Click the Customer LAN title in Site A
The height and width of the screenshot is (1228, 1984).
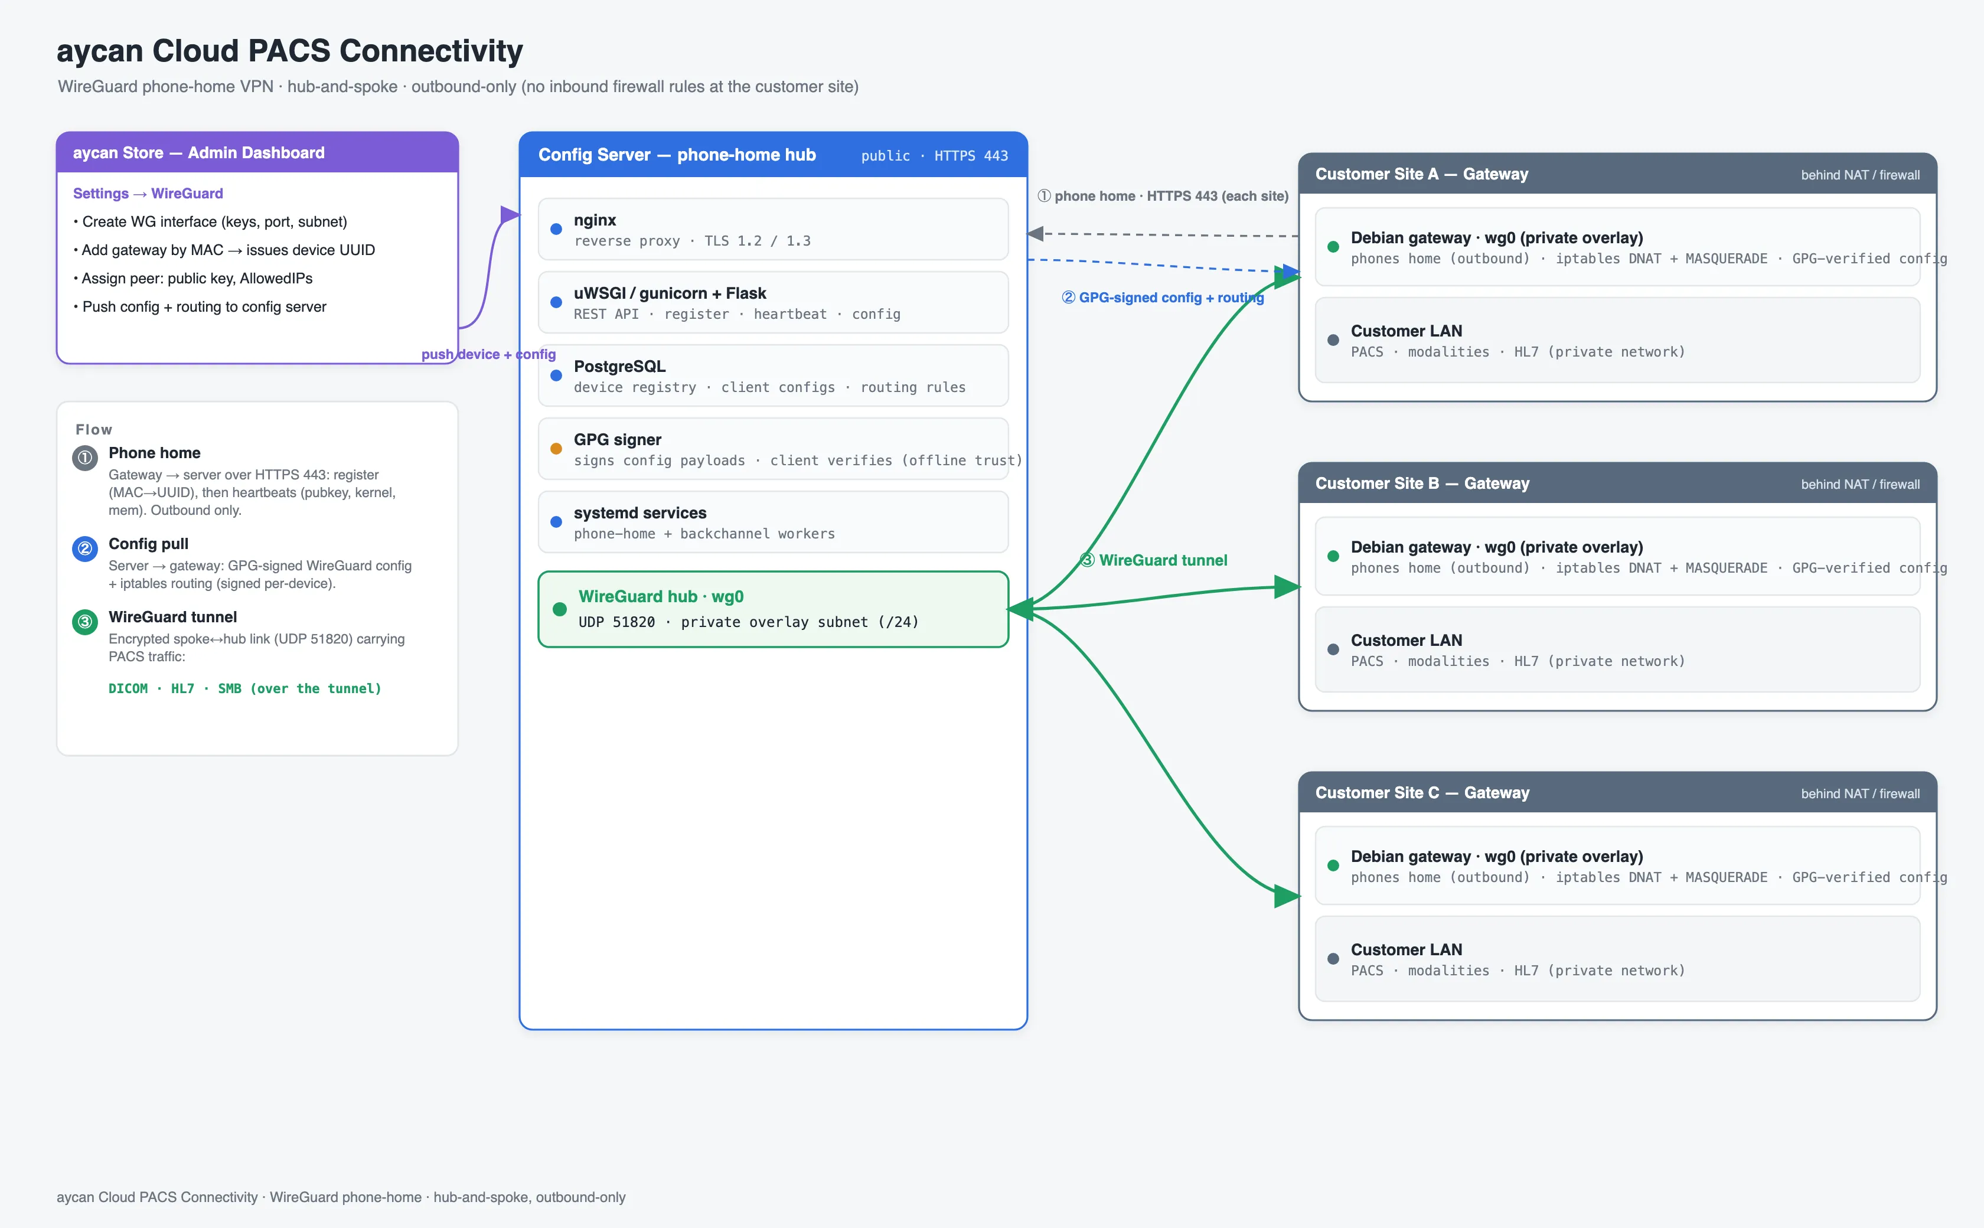pos(1406,331)
